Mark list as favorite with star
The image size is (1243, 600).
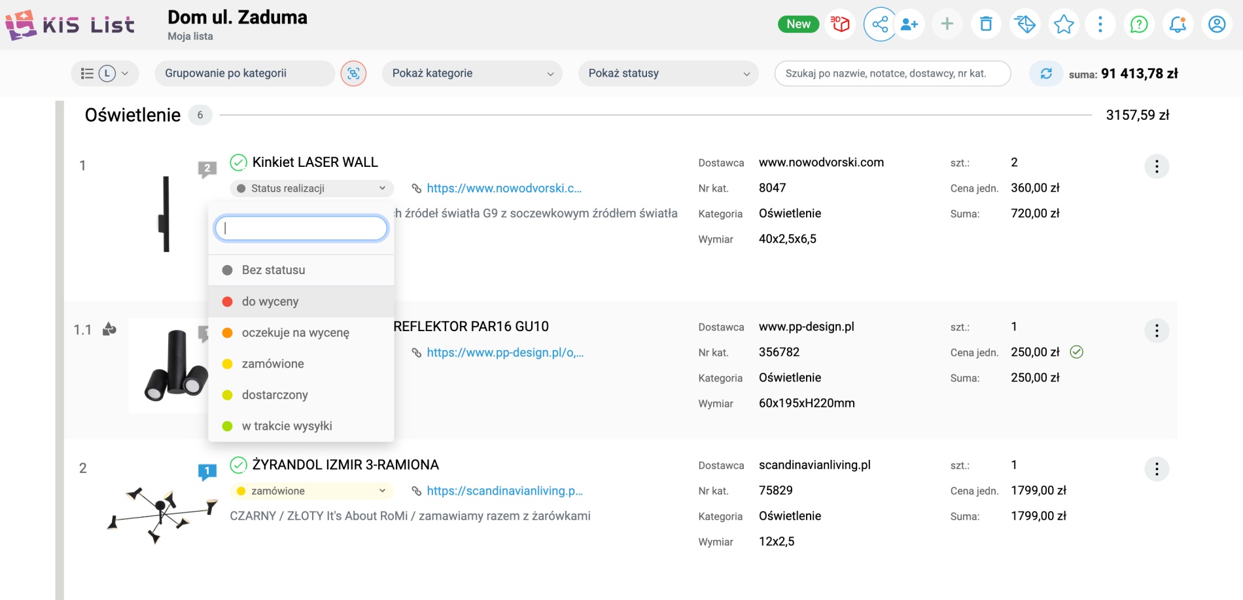(x=1064, y=25)
